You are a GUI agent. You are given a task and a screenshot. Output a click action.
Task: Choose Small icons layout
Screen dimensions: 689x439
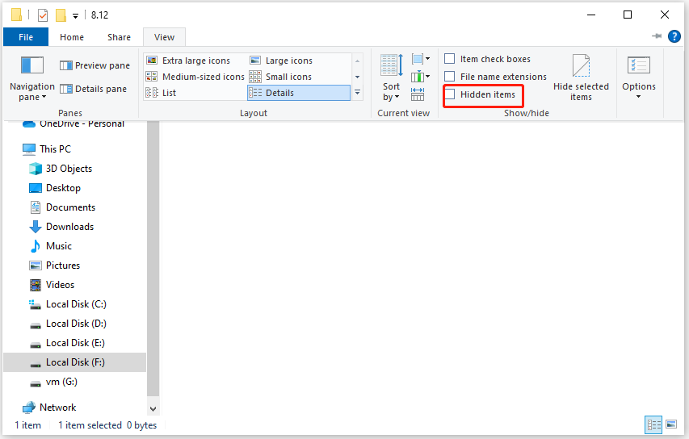[288, 77]
